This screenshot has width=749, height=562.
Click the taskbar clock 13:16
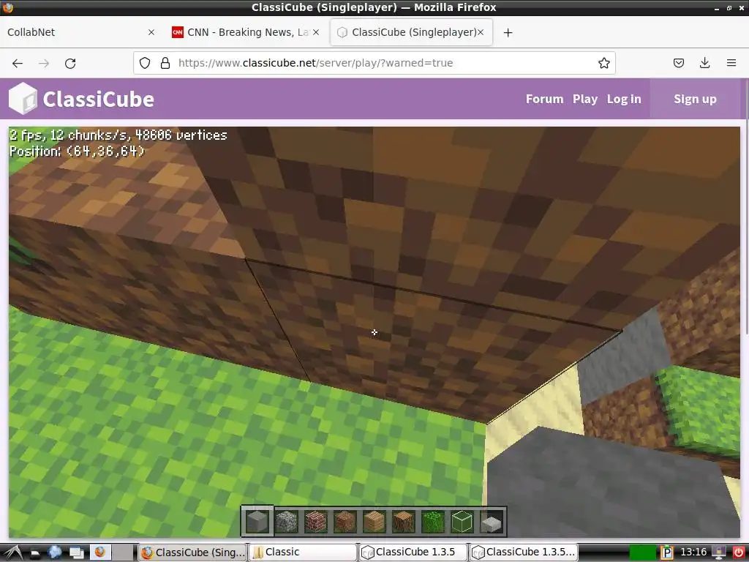point(693,552)
